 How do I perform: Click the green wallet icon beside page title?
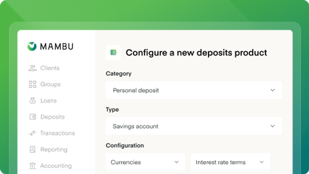pos(113,52)
